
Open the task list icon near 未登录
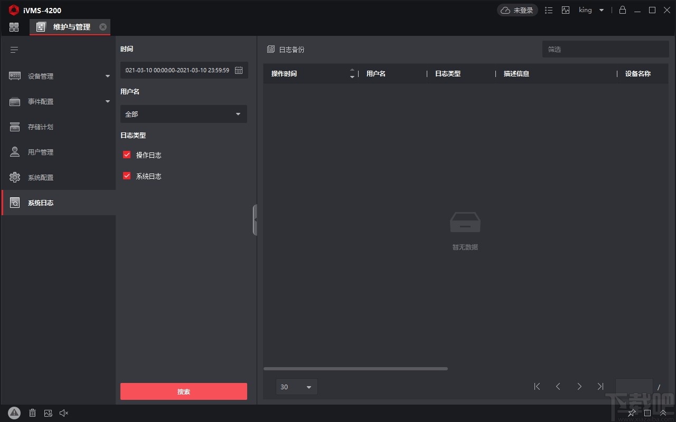point(549,10)
